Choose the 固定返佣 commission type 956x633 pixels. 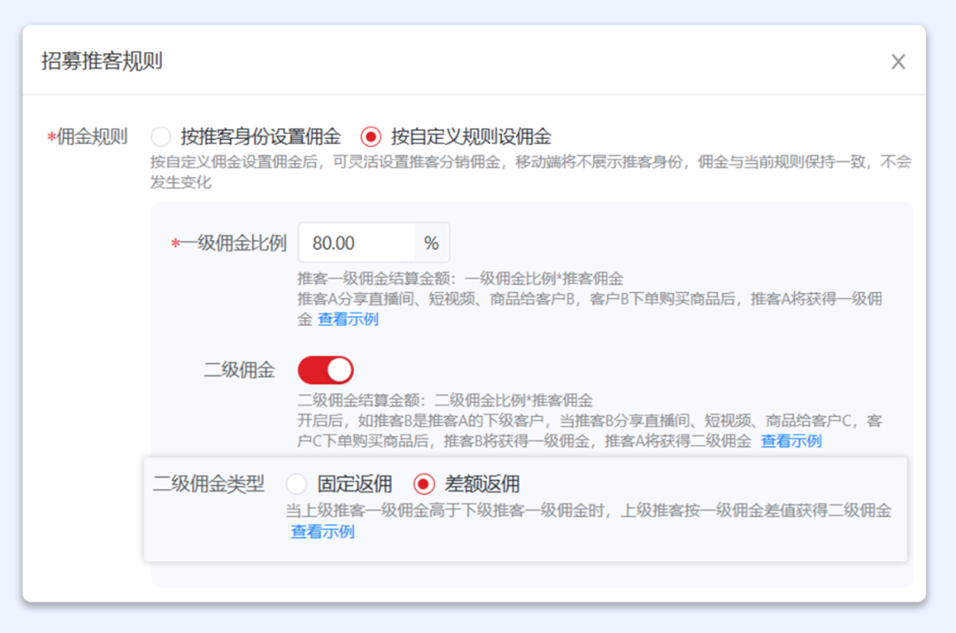296,483
